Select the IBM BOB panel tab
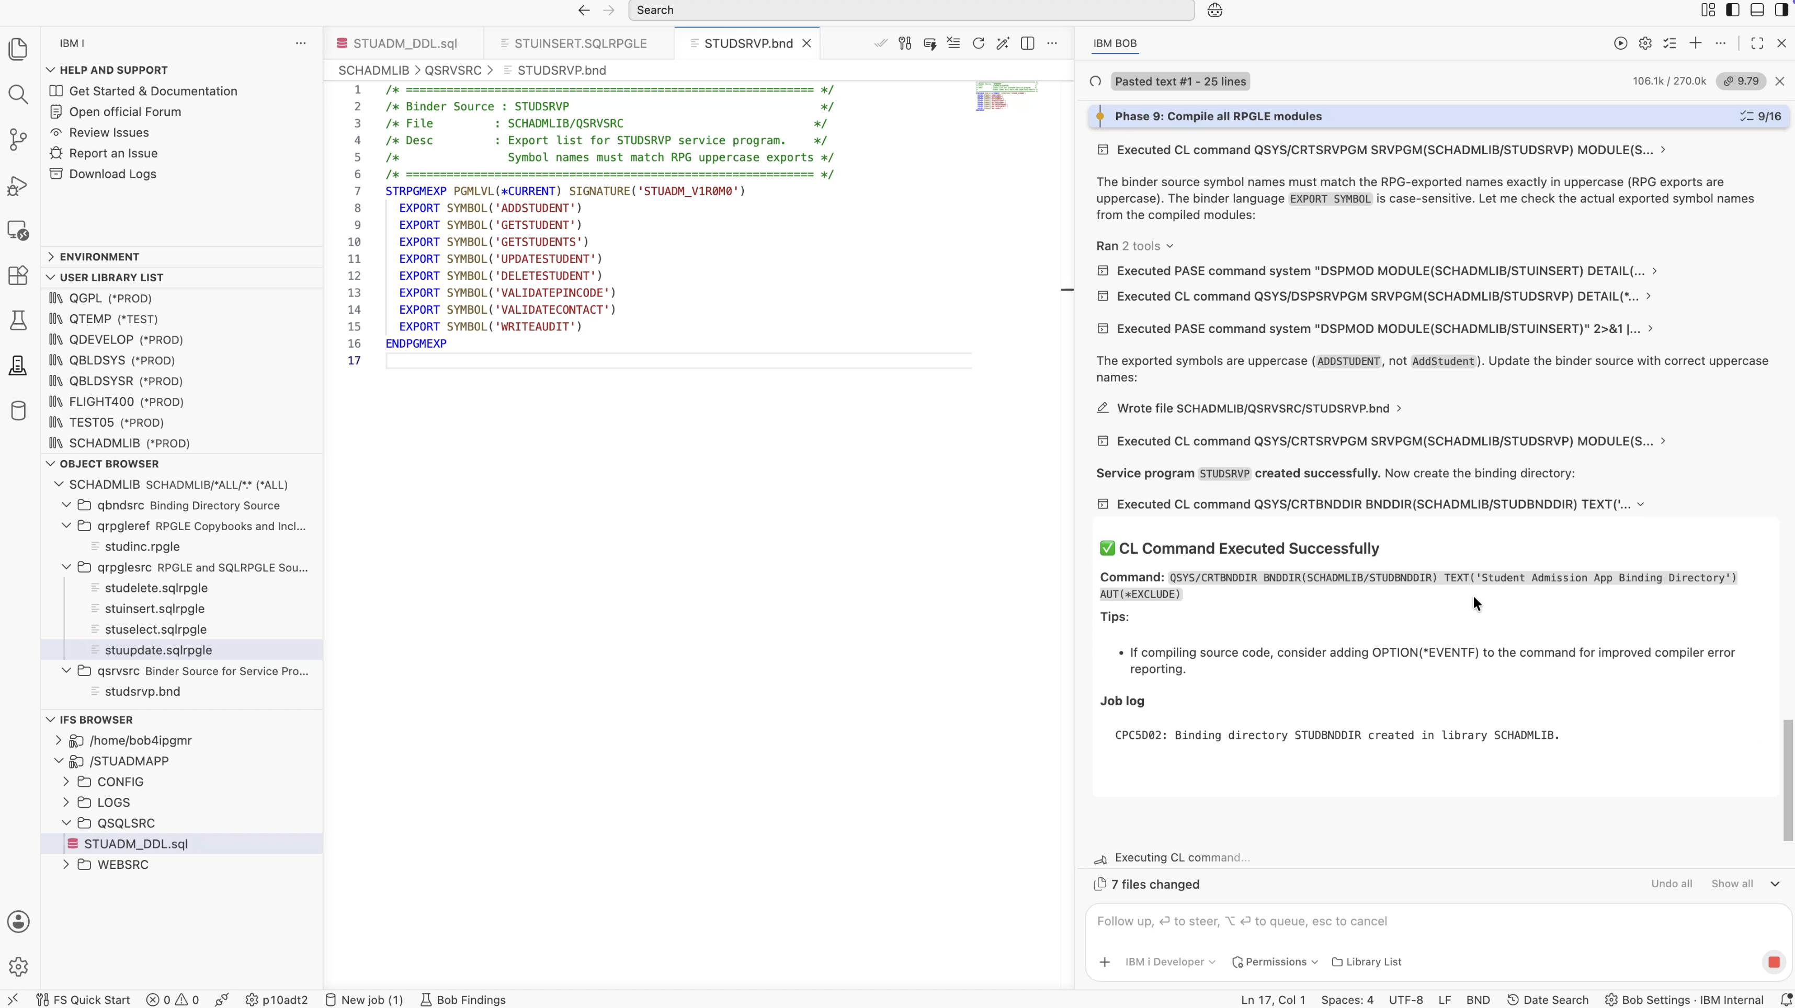Image resolution: width=1795 pixels, height=1008 pixels. [x=1114, y=43]
